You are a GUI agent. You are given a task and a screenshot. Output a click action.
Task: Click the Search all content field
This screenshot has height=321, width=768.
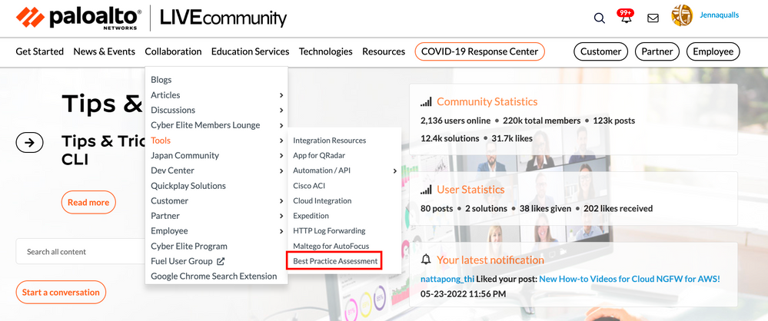(80, 252)
